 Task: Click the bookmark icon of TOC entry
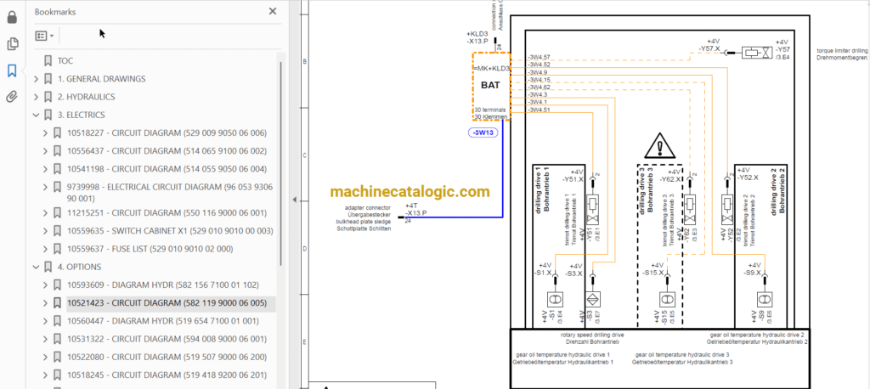pyautogui.click(x=48, y=61)
